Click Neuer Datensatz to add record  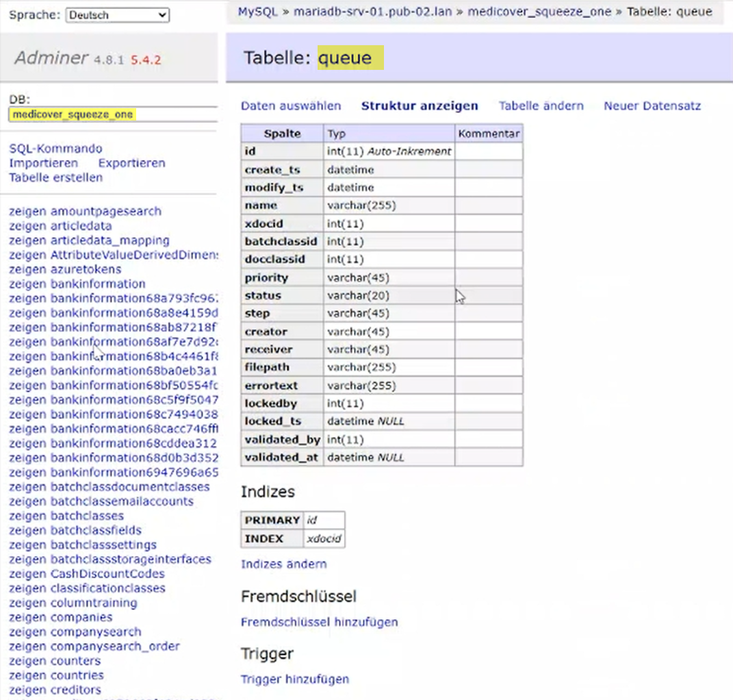click(x=652, y=105)
